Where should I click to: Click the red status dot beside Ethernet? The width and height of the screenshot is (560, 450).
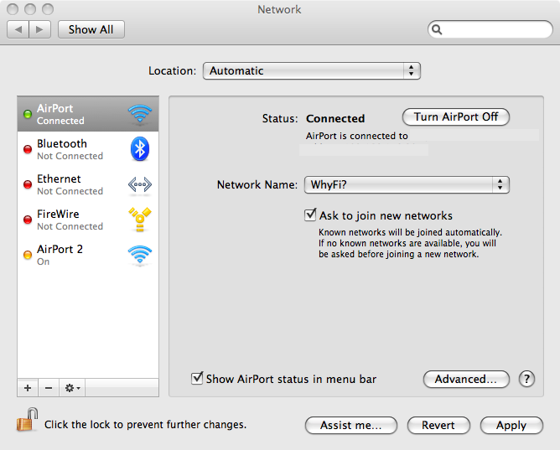click(x=28, y=184)
